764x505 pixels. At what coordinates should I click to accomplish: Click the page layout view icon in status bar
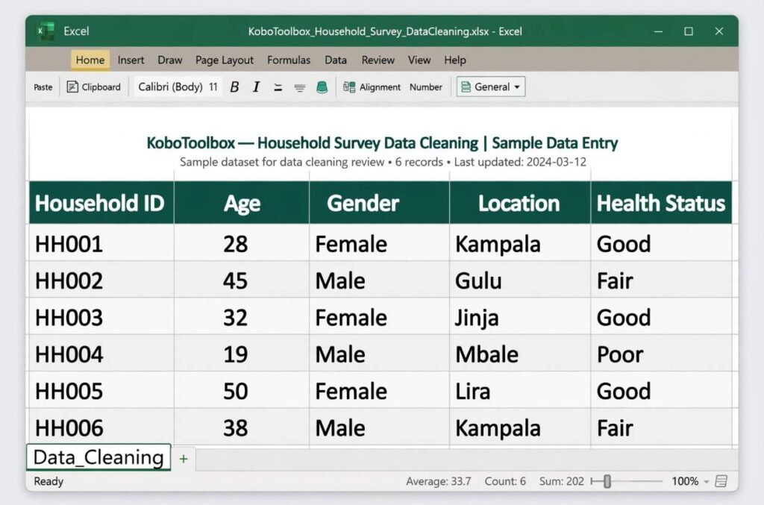721,481
